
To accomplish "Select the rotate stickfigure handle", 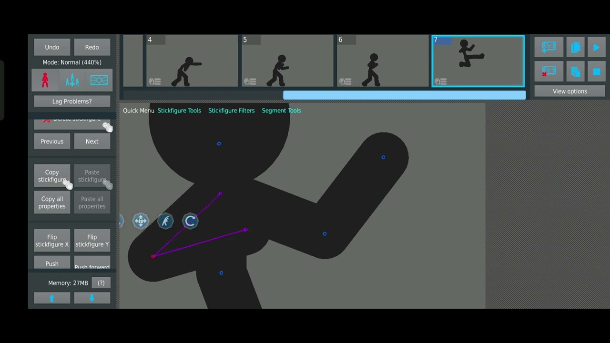I will coord(190,221).
